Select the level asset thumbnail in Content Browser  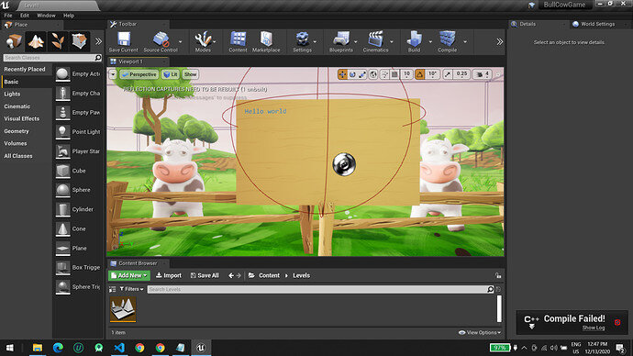tap(123, 309)
